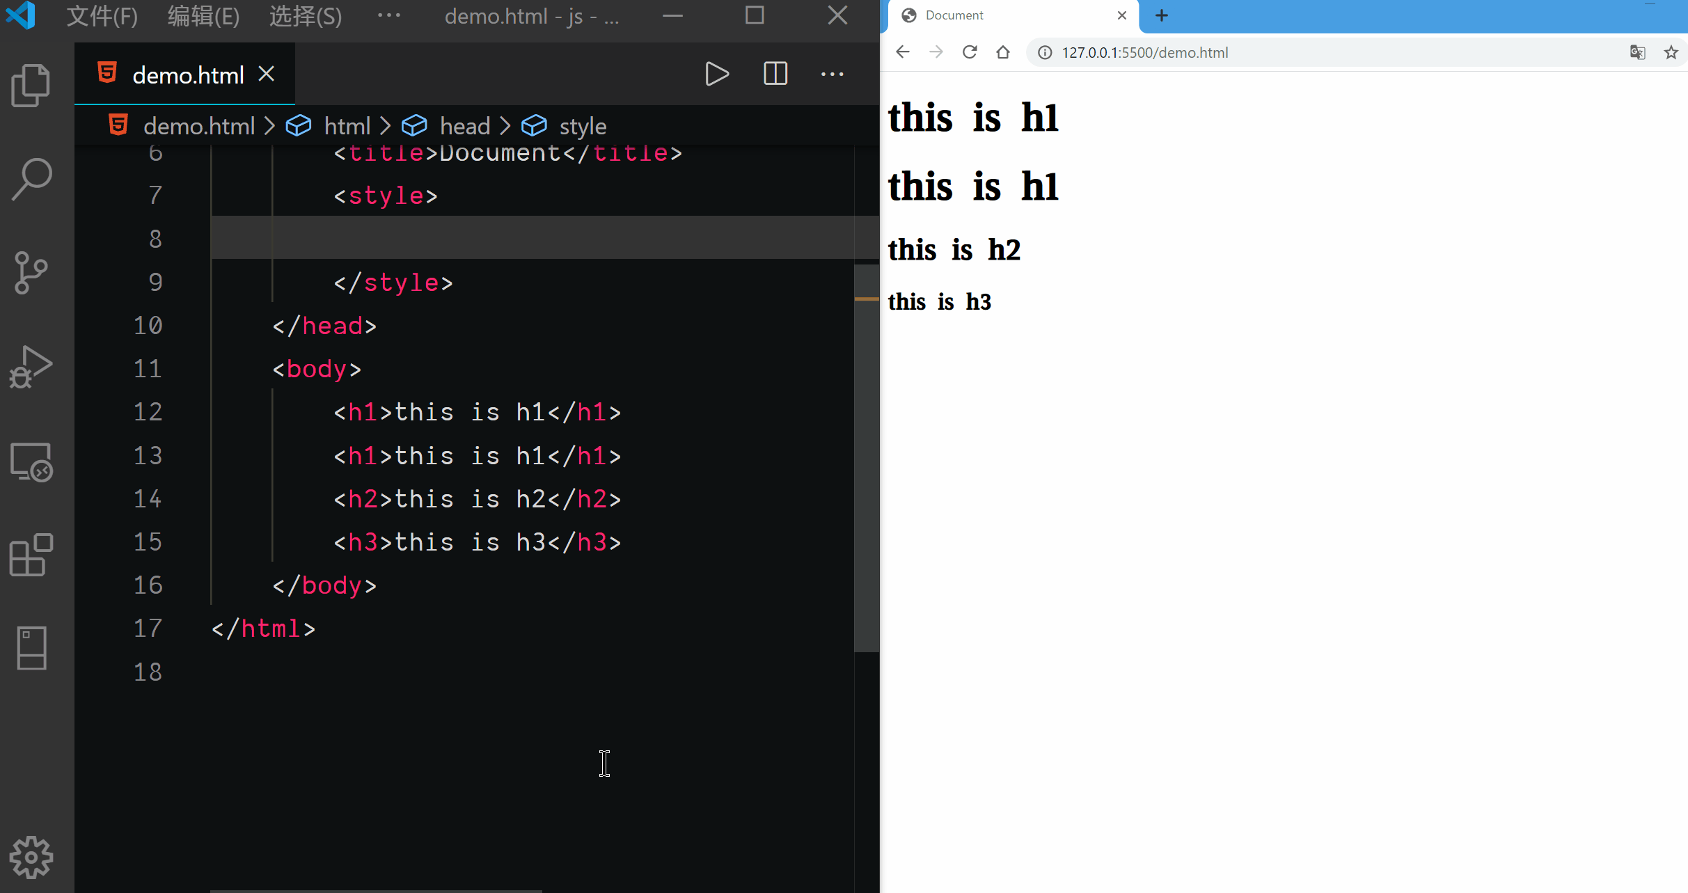Click the browser address bar URL
The width and height of the screenshot is (1688, 893).
[x=1144, y=52]
